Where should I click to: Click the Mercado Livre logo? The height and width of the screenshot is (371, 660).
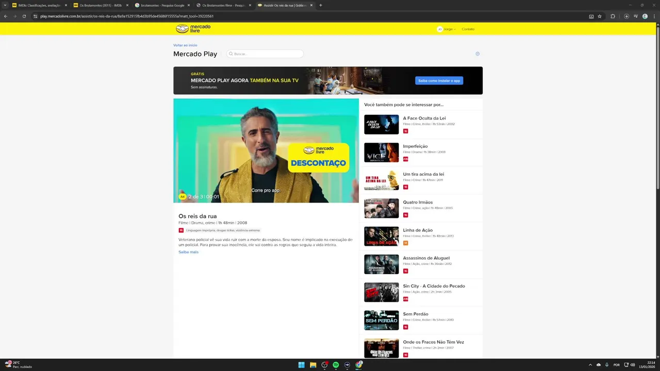coord(193,29)
